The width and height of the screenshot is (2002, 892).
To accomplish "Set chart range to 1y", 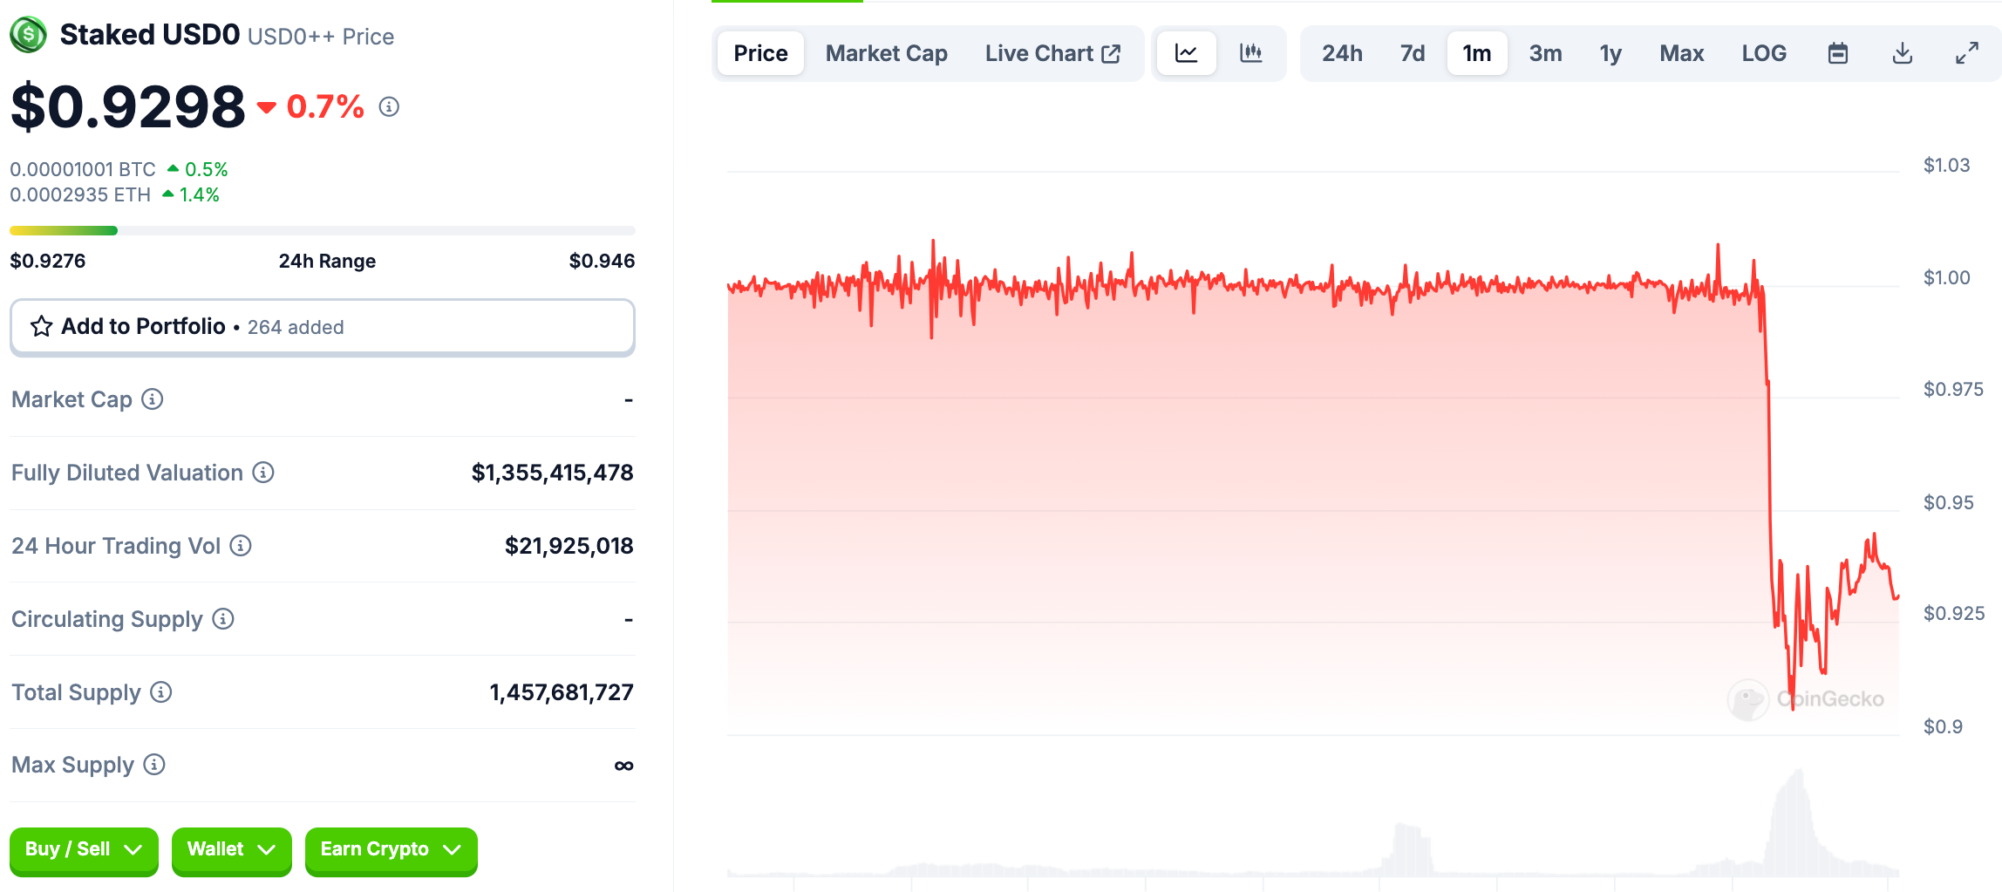I will tap(1610, 53).
